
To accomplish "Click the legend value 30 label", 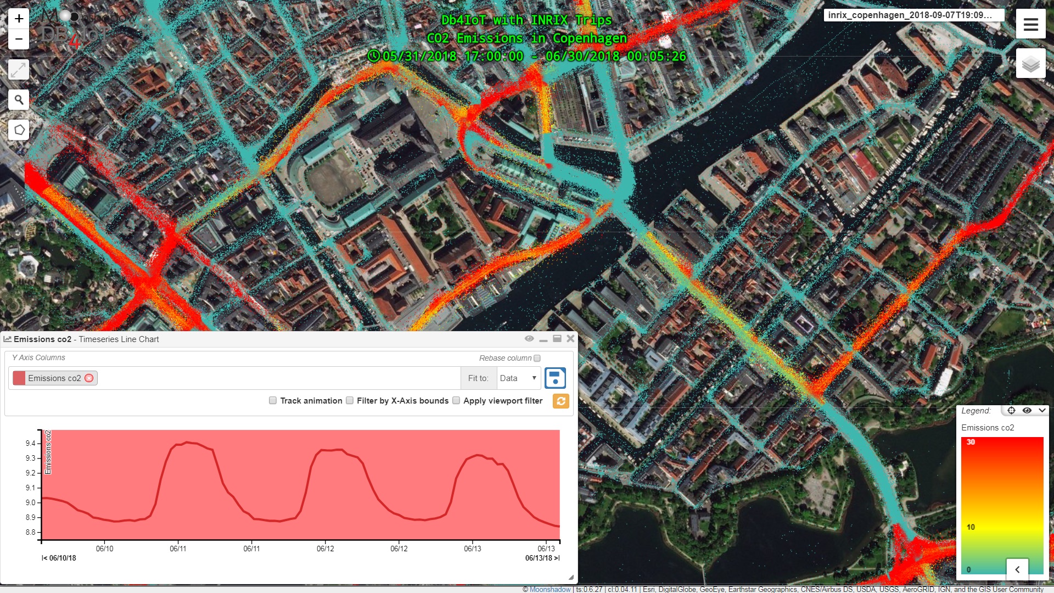I will point(971,442).
